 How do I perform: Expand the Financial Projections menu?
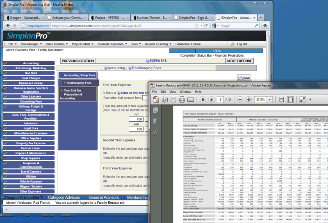pyautogui.click(x=112, y=44)
